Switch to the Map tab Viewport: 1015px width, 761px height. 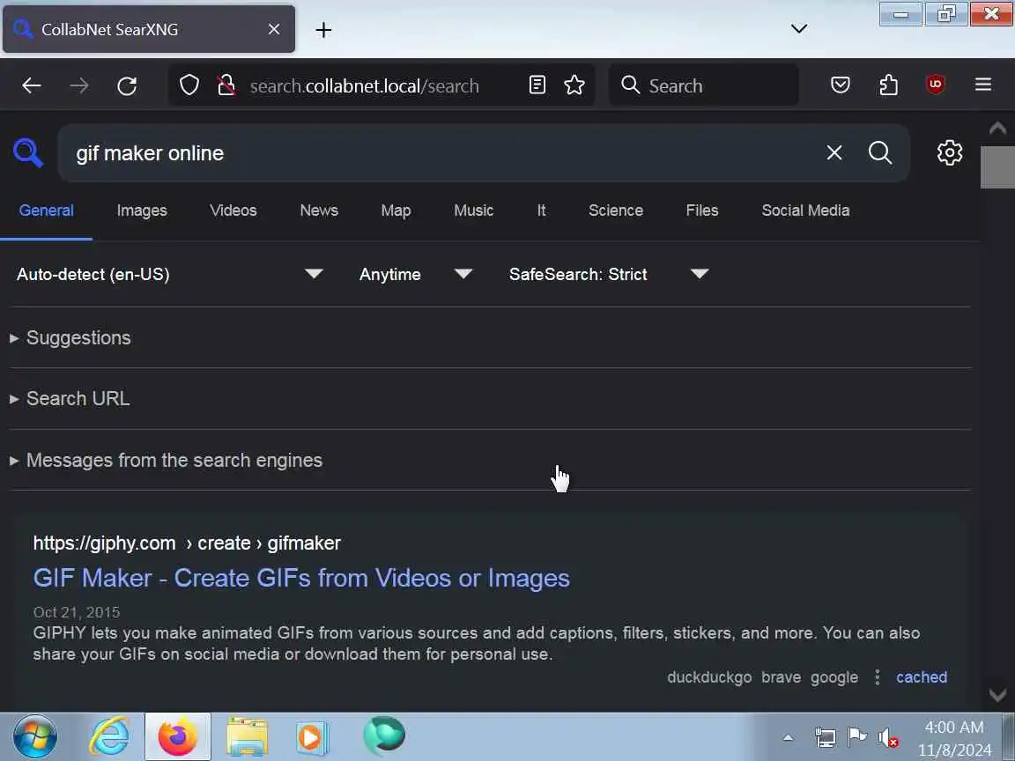396,211
